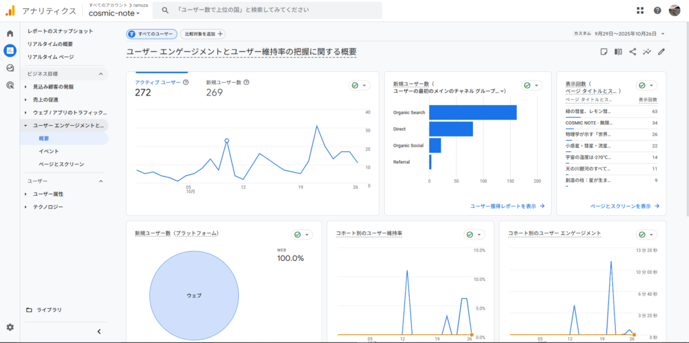
Task: Click the Share report icon
Action: click(632, 52)
